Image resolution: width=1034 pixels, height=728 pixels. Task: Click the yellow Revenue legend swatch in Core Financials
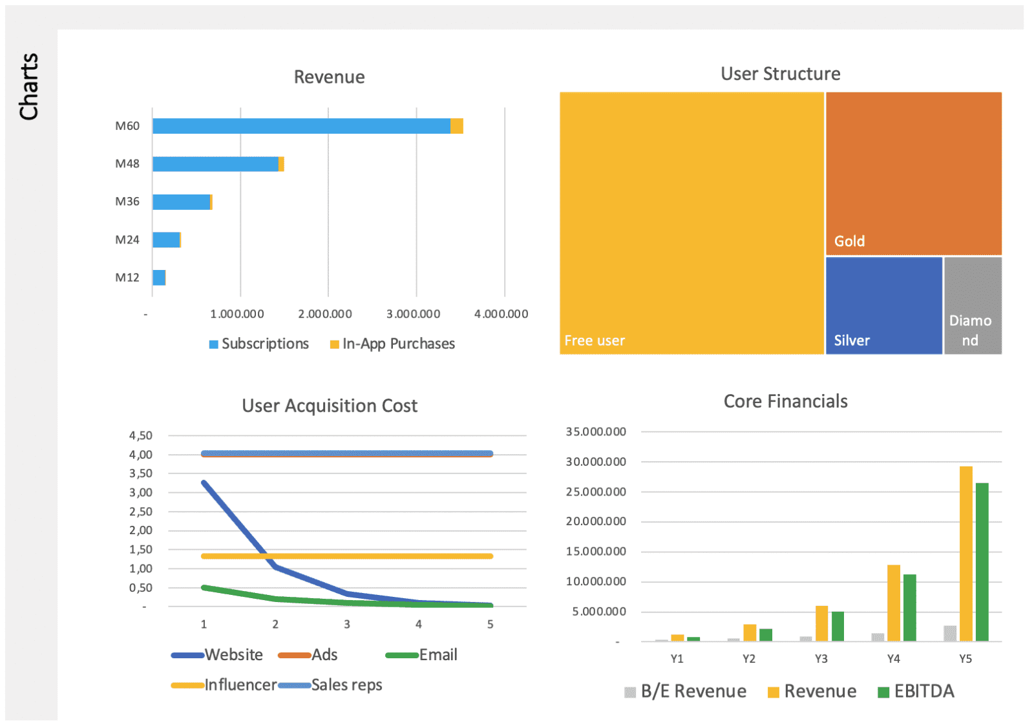coord(773,692)
